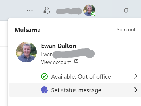Click the profile avatar in the title bar
The image size is (141, 106).
[89, 10]
